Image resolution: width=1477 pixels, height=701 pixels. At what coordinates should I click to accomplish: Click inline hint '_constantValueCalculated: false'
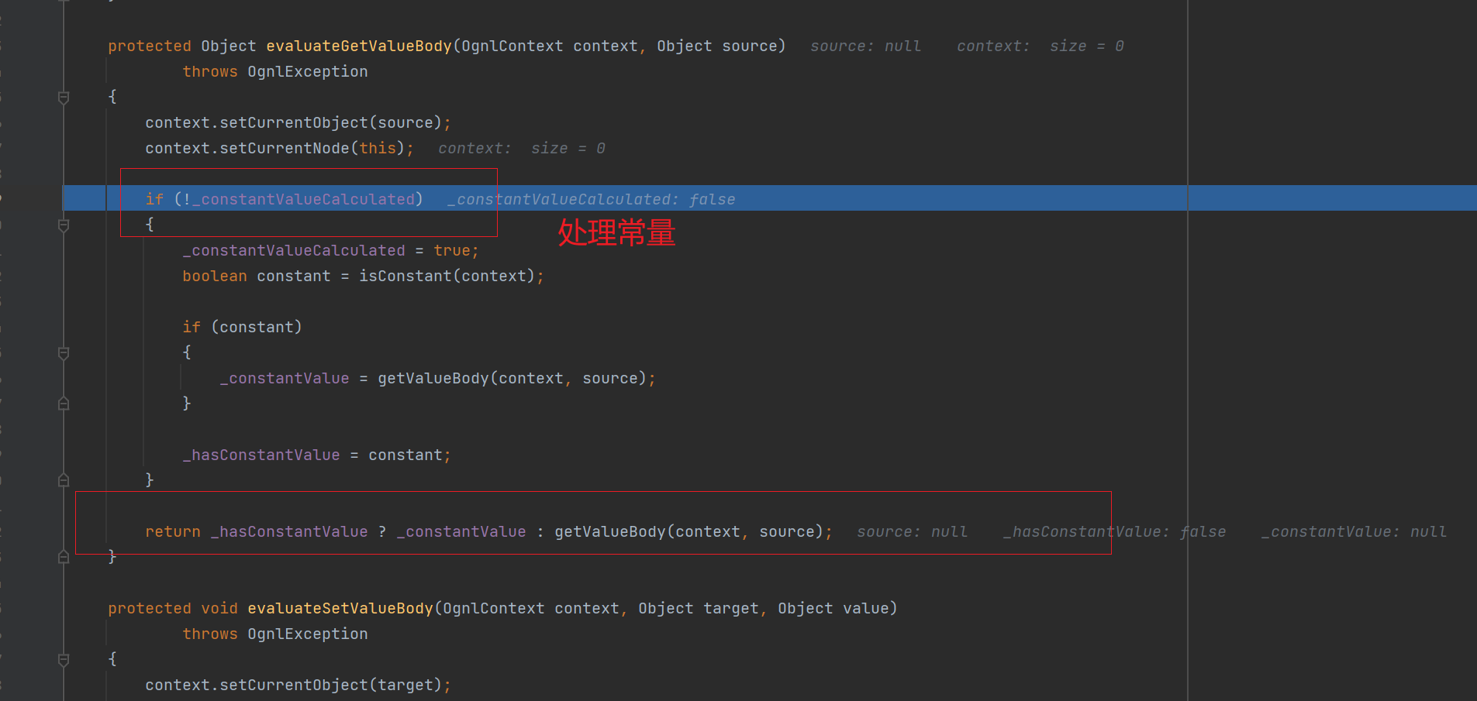click(591, 200)
